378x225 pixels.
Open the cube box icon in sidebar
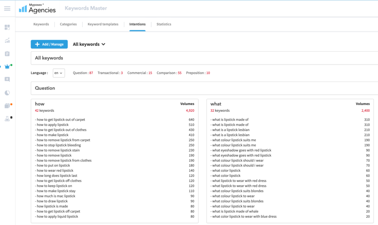point(7,106)
